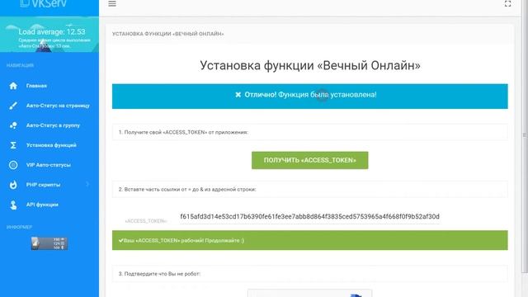The width and height of the screenshot is (528, 297).
Task: Click heading Установка функции «Вечный Онлайн»
Action: [x=310, y=65]
